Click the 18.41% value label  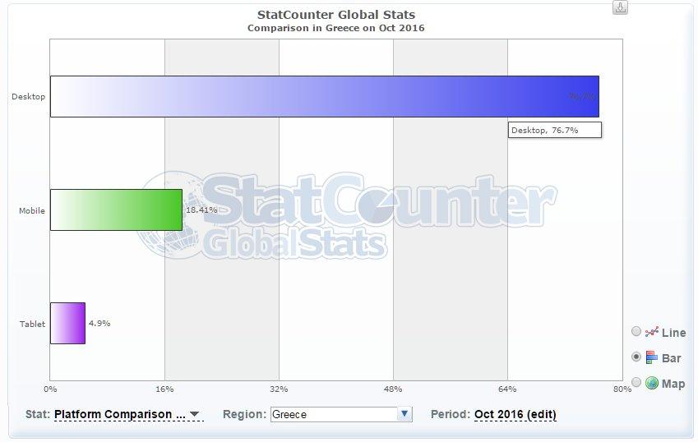click(201, 209)
